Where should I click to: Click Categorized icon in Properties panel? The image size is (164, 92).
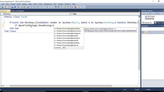point(143,32)
